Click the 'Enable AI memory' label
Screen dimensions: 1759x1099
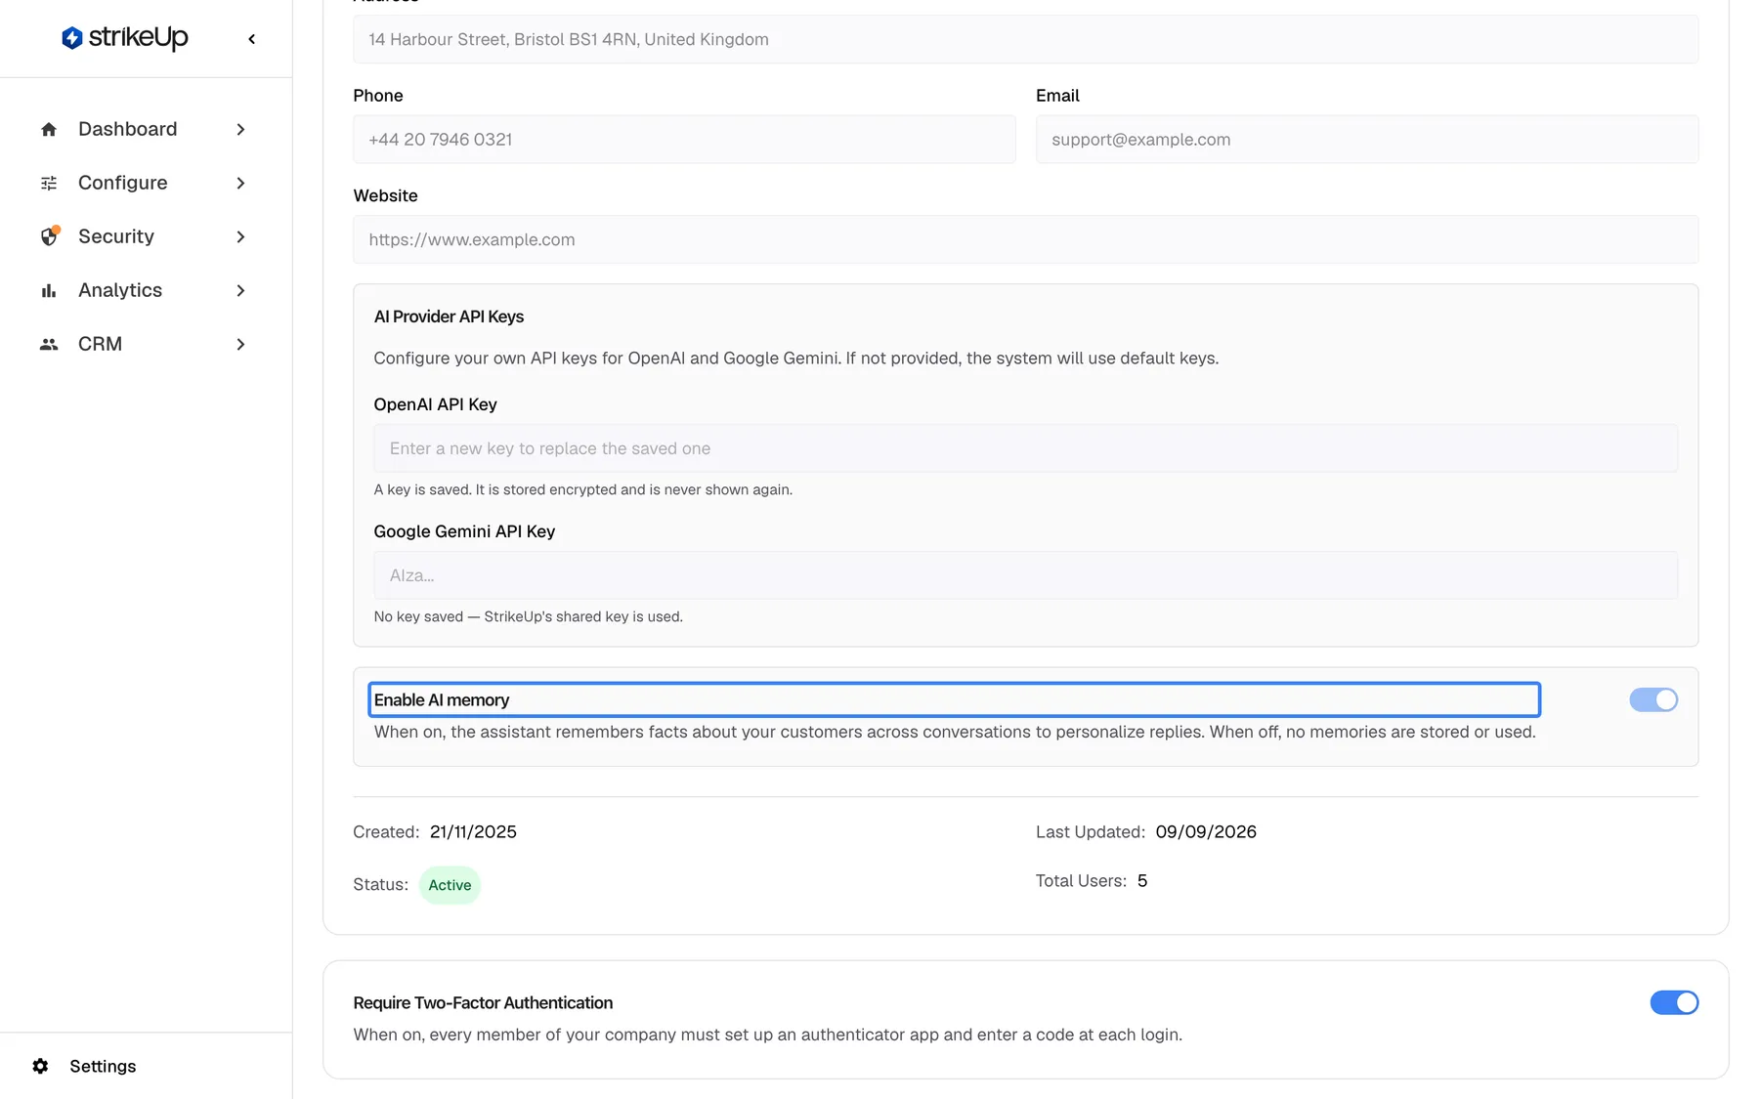coord(442,699)
